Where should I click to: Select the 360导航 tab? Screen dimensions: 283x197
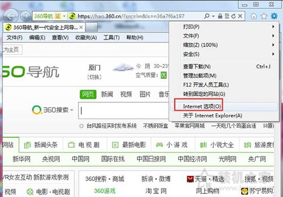pyautogui.click(x=44, y=27)
